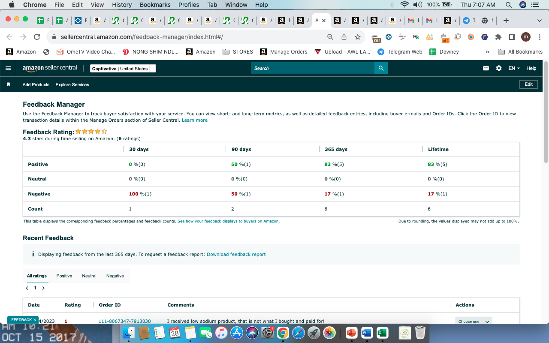Open Finder from the Dock
The height and width of the screenshot is (343, 549).
point(129,333)
